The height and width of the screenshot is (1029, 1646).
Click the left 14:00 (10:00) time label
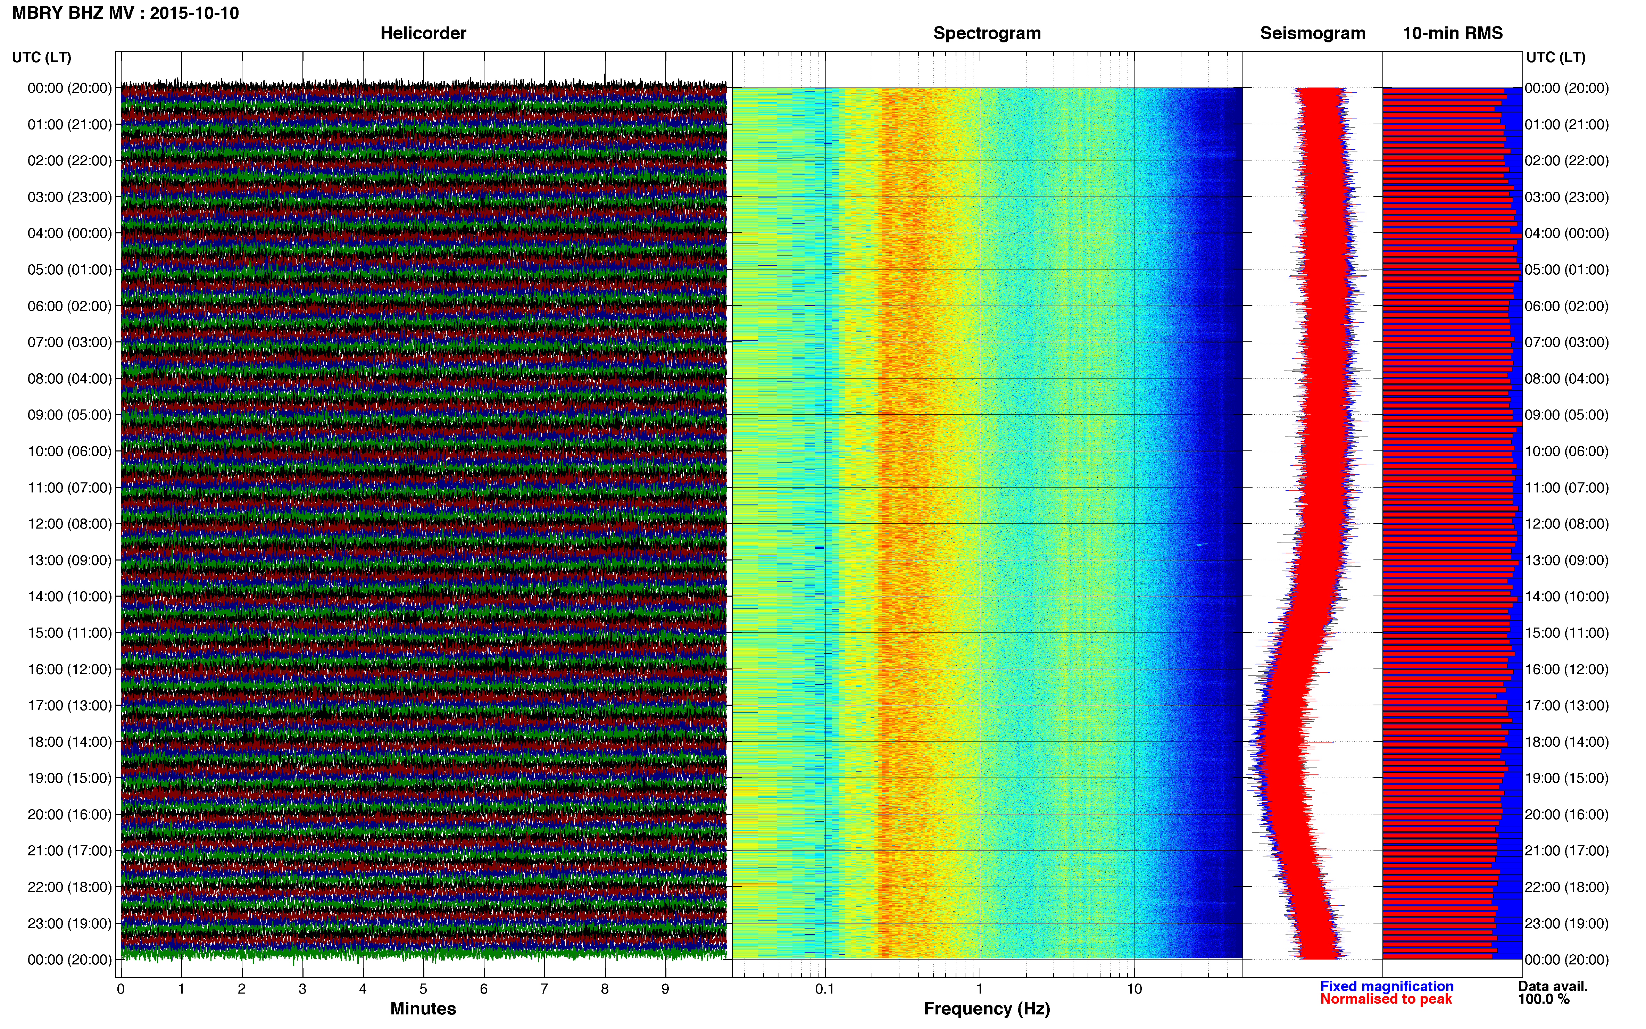tap(69, 597)
